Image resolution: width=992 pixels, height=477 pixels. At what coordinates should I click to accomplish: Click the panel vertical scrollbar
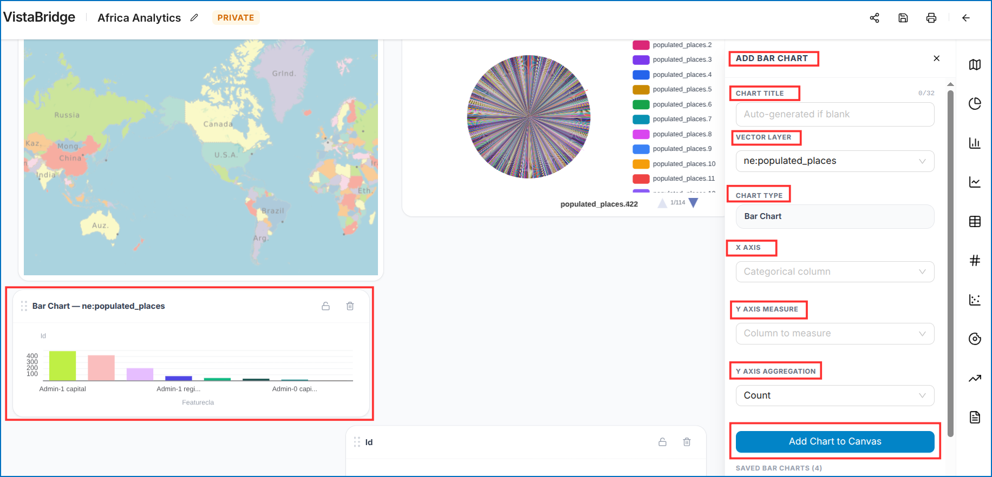tap(950, 262)
